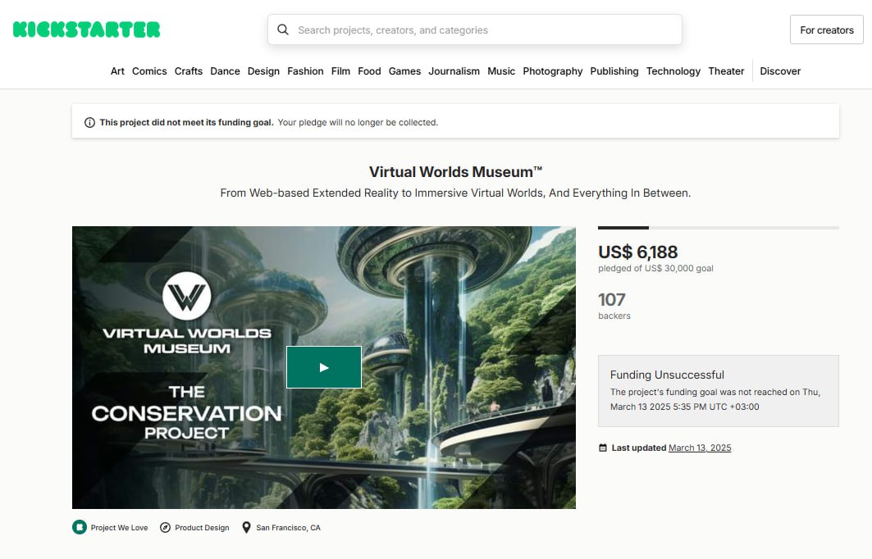
Task: Click the Project We Love badge icon
Action: click(x=79, y=528)
